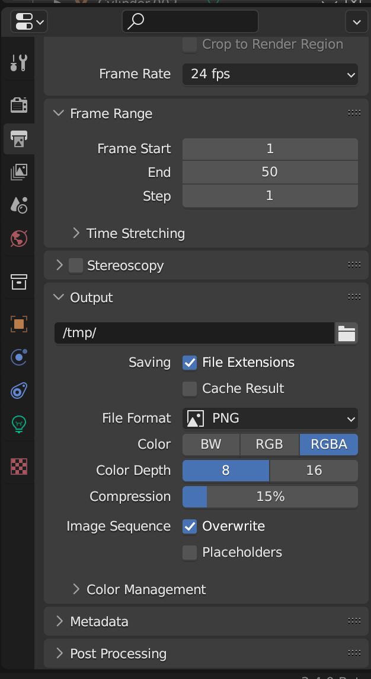This screenshot has height=679, width=371.
Task: Expand the Stereoscopy panel
Action: (60, 265)
